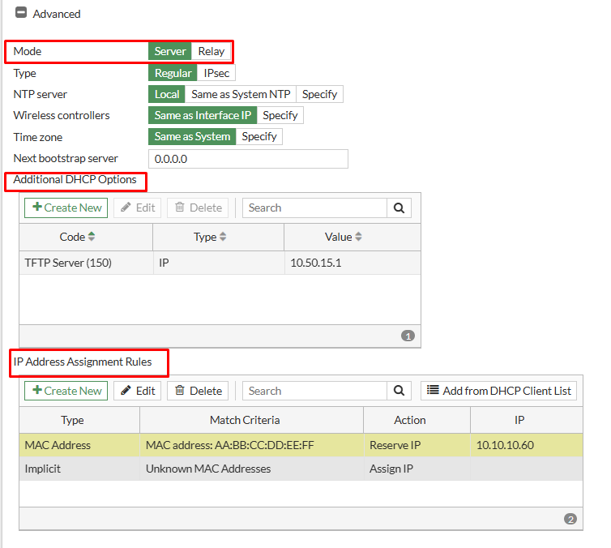Choose Specify for Wireless controllers
This screenshot has width=611, height=548.
280,115
